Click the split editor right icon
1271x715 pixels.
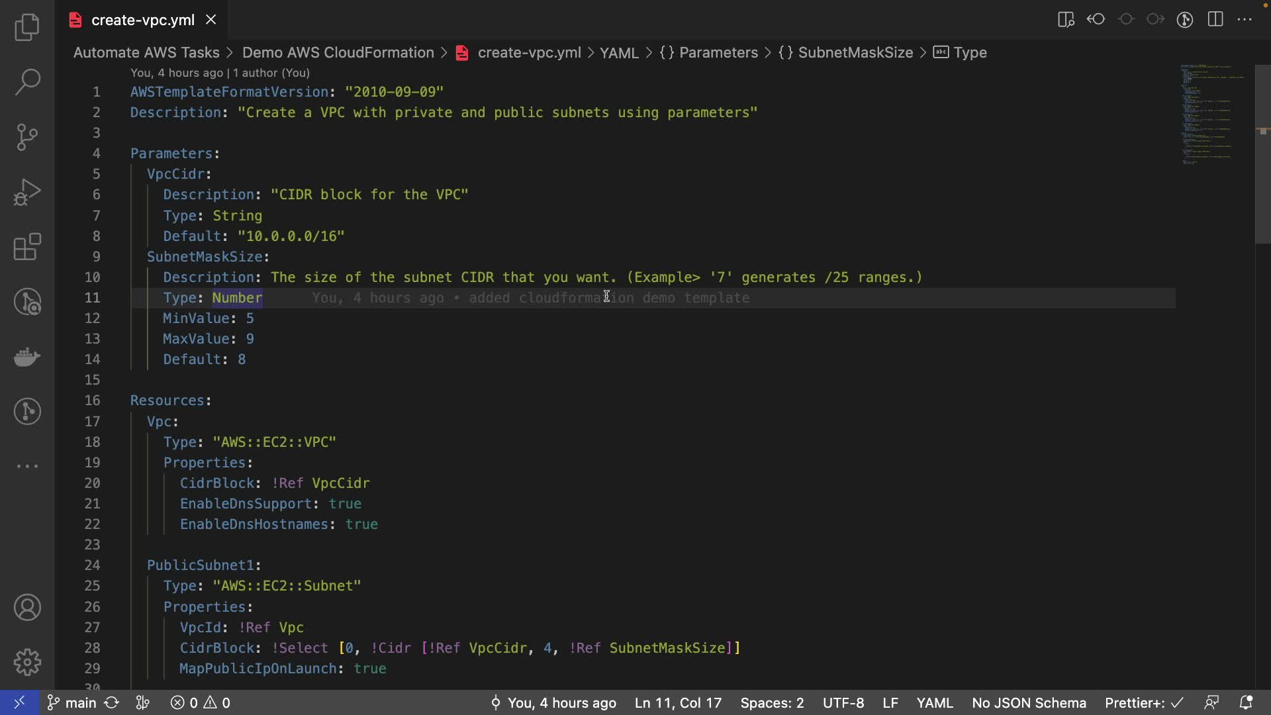click(x=1215, y=19)
